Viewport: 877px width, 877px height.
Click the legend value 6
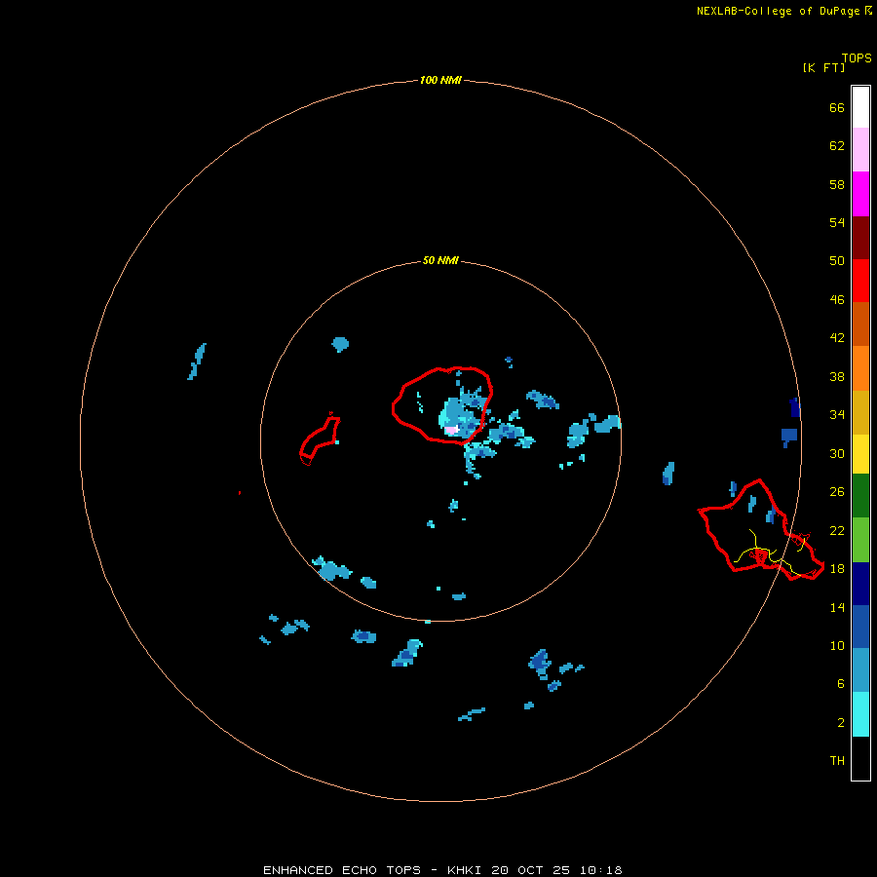[x=841, y=683]
